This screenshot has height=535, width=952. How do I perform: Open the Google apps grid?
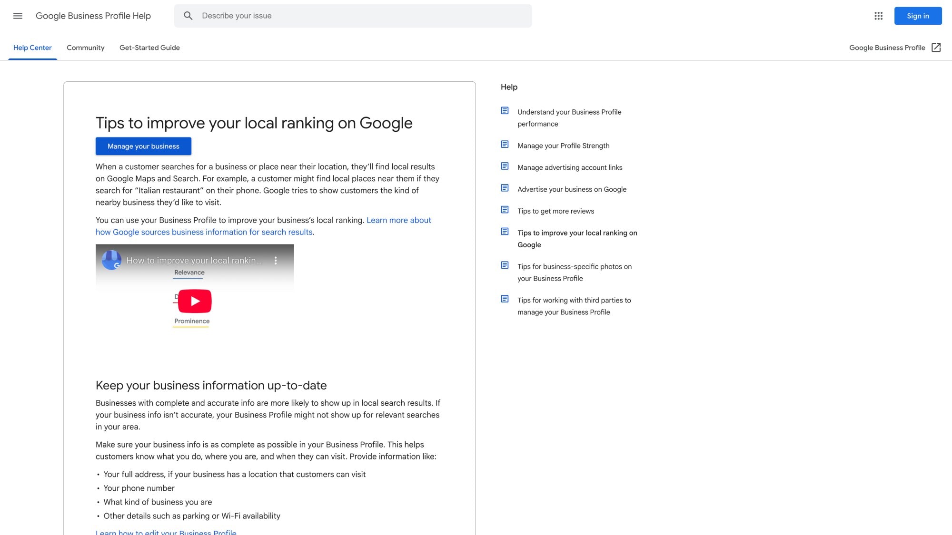click(x=878, y=16)
